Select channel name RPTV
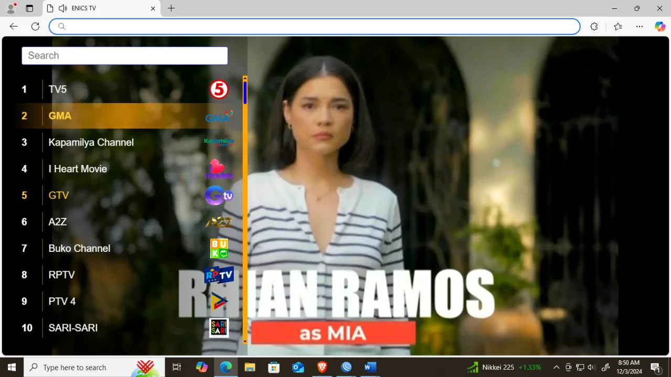The width and height of the screenshot is (671, 377). pyautogui.click(x=61, y=275)
